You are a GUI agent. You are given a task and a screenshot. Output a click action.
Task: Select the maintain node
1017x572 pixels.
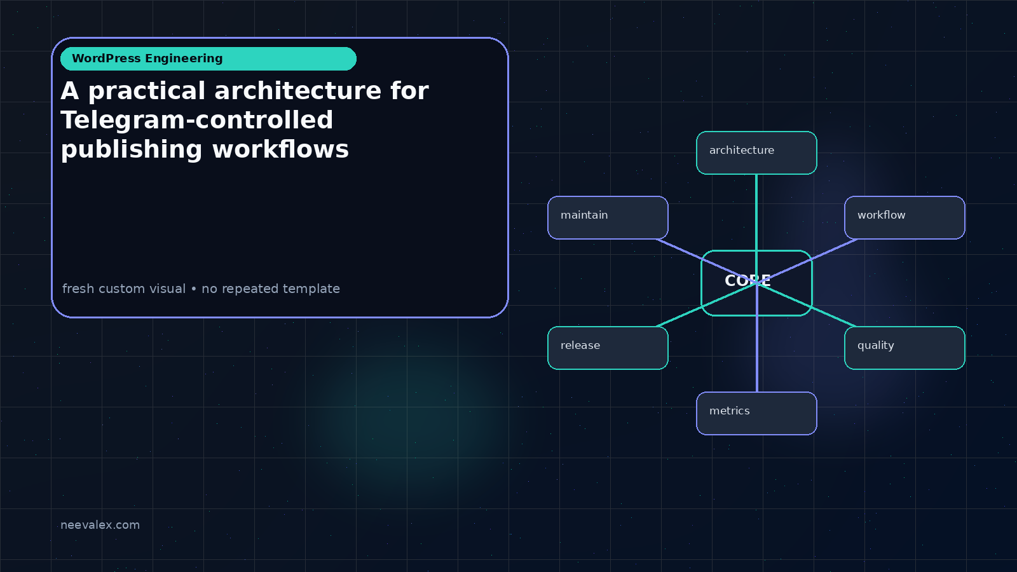608,217
